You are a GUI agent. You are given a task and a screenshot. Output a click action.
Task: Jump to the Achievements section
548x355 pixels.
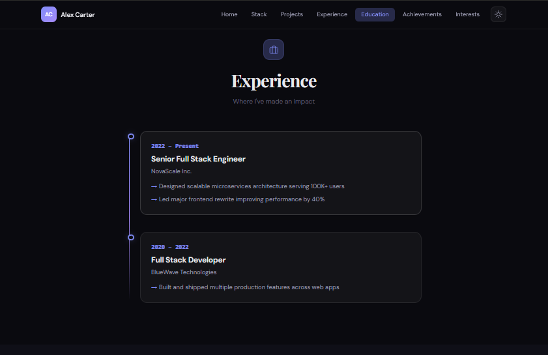(x=422, y=14)
